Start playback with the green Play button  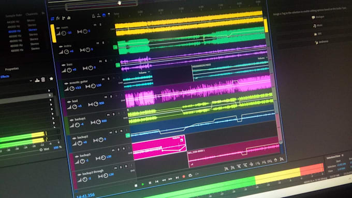click(x=143, y=185)
